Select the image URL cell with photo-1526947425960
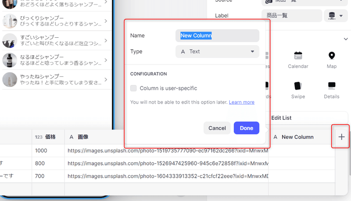 [167, 163]
